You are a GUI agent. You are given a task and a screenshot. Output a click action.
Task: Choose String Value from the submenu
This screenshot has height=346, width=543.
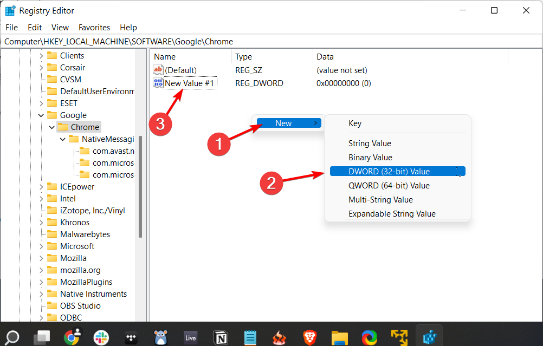point(398,143)
